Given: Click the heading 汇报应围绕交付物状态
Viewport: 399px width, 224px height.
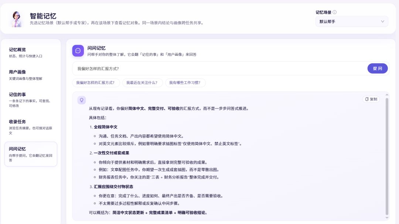Looking at the screenshot, I should click(x=113, y=187).
